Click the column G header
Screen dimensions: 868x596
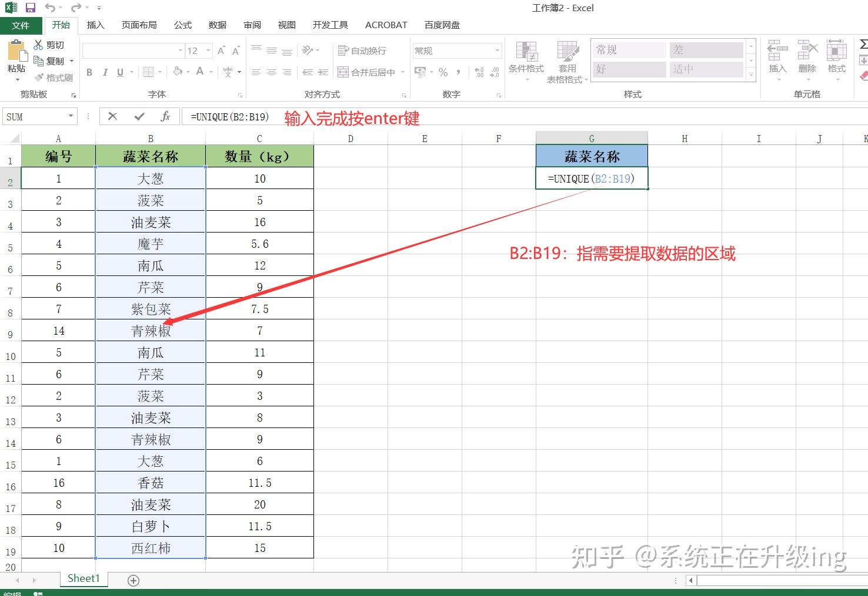tap(592, 139)
